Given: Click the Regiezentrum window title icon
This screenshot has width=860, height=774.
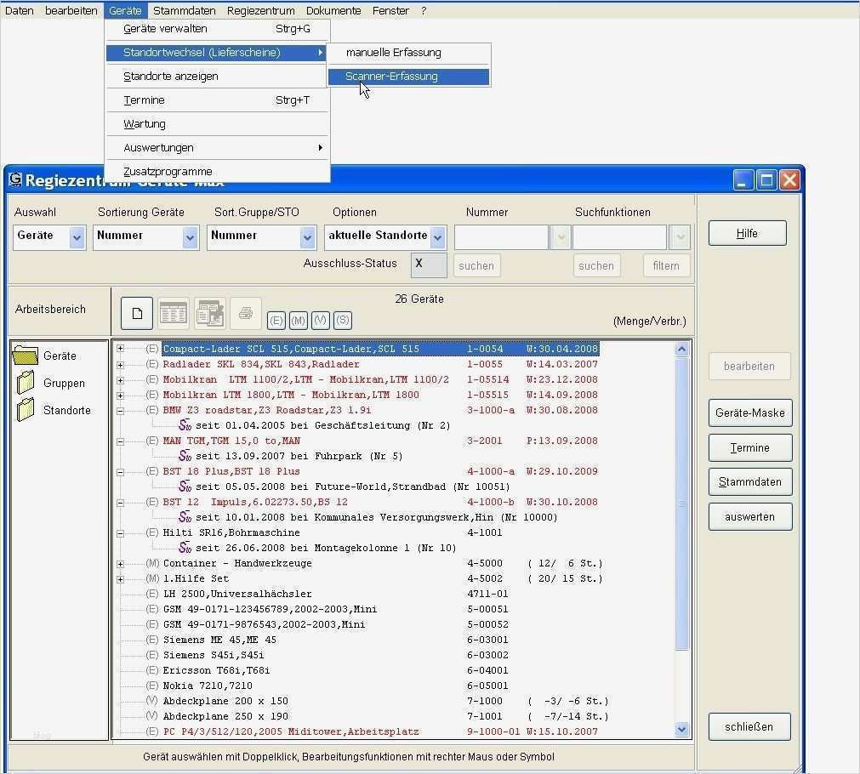Looking at the screenshot, I should (x=15, y=179).
